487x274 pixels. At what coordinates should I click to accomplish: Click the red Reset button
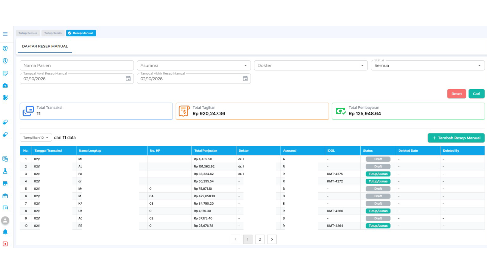[457, 94]
